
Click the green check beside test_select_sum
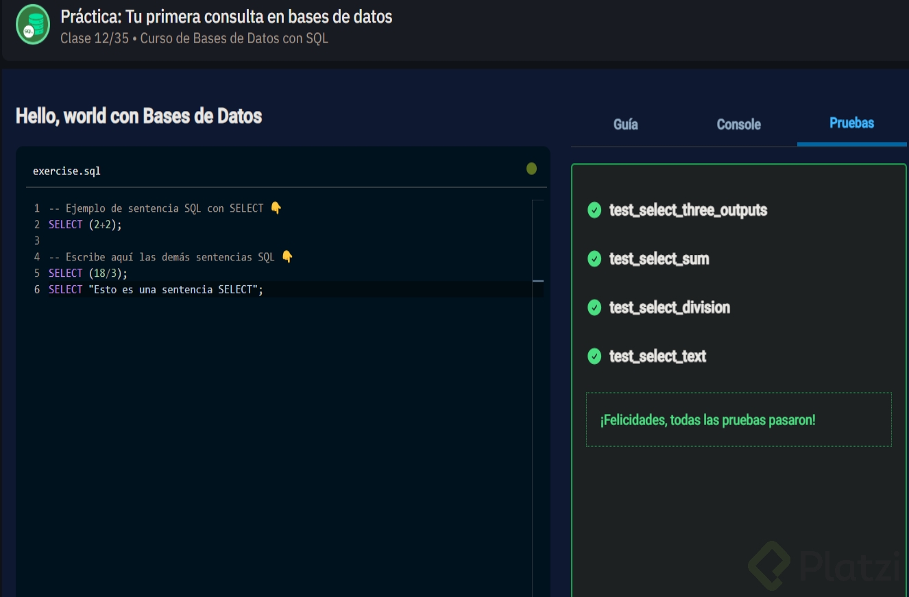[x=594, y=258]
